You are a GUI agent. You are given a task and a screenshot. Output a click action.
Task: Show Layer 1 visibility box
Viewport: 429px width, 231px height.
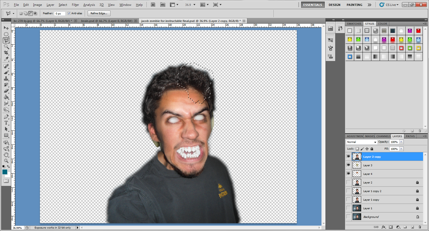pyautogui.click(x=348, y=208)
